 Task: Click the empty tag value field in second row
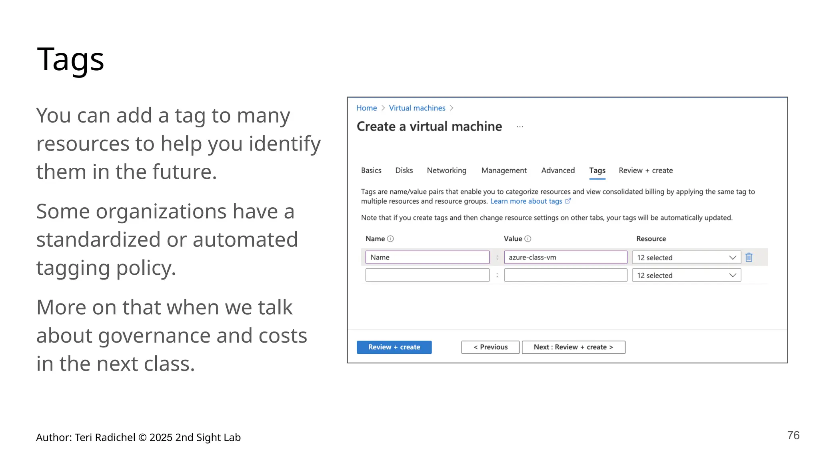565,275
